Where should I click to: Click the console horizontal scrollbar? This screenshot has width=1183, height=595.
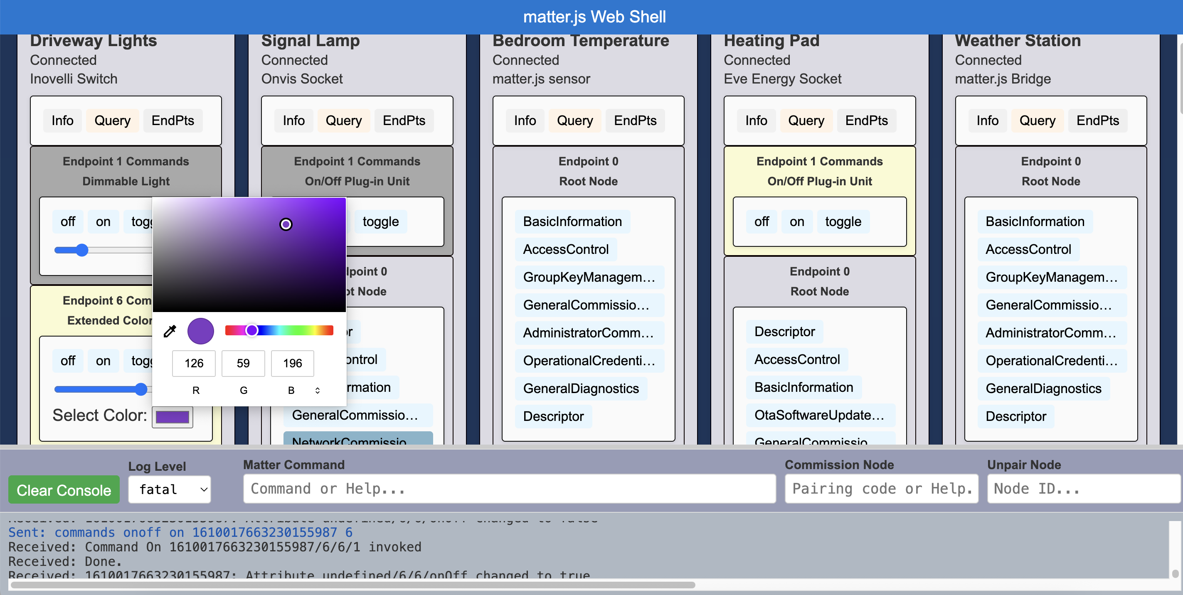click(352, 585)
